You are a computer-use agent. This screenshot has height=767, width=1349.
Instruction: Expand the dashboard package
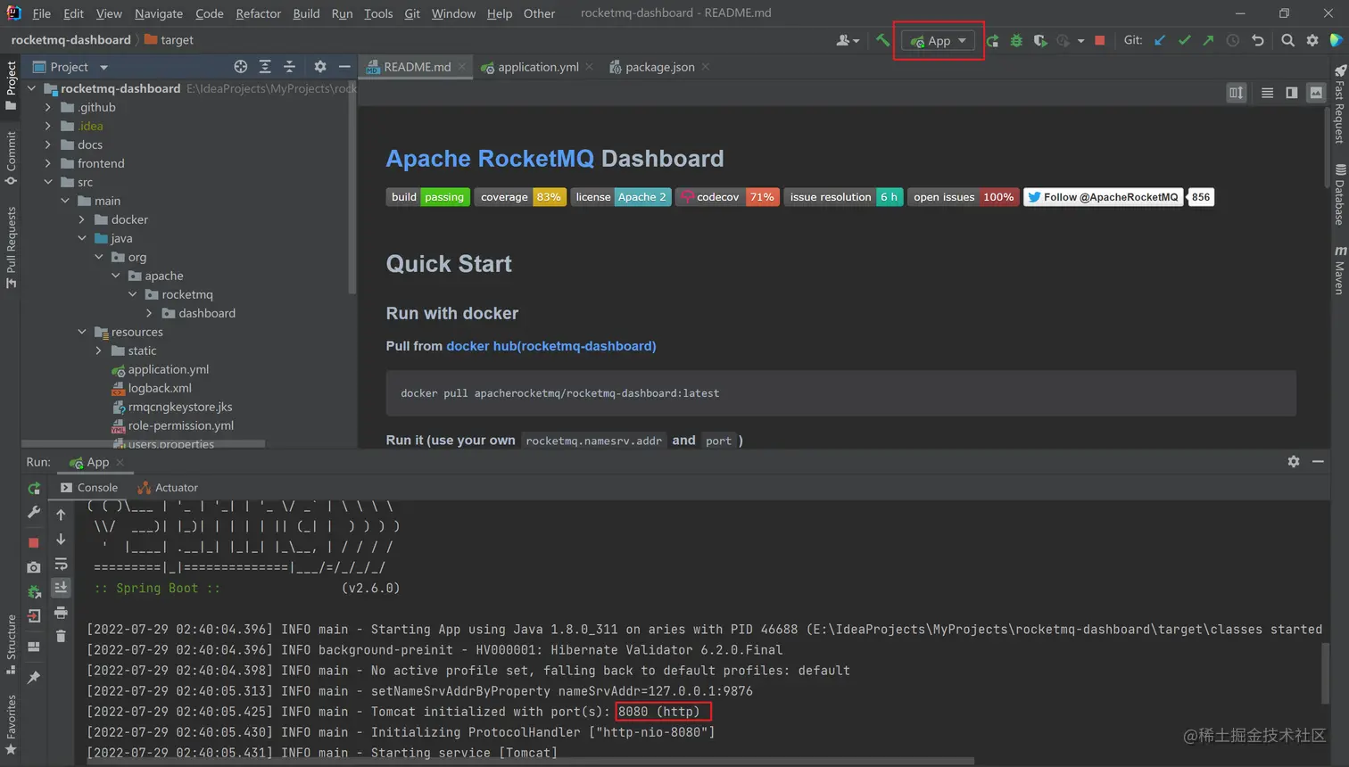pyautogui.click(x=149, y=313)
